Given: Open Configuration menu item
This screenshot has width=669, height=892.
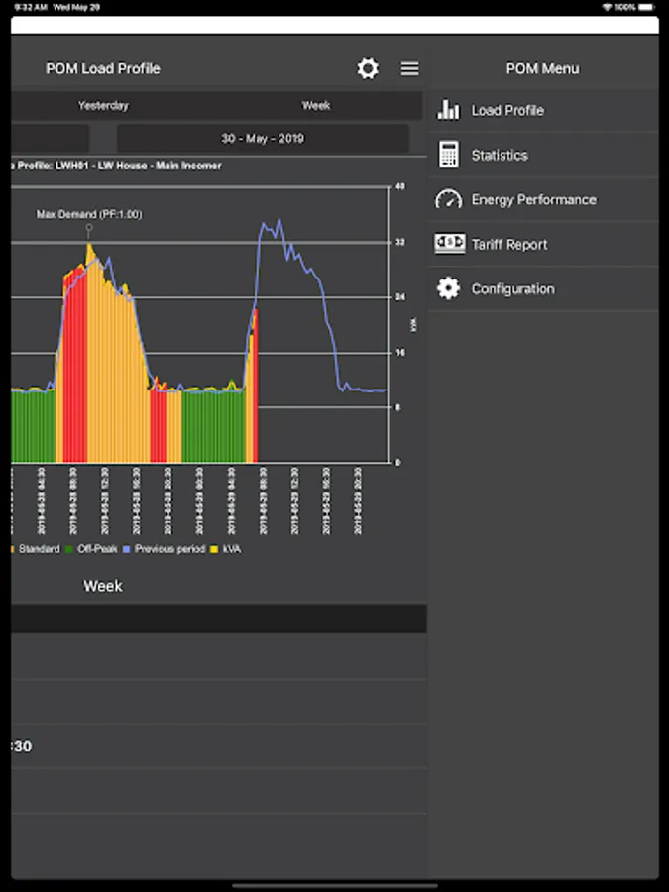Looking at the screenshot, I should 543,289.
